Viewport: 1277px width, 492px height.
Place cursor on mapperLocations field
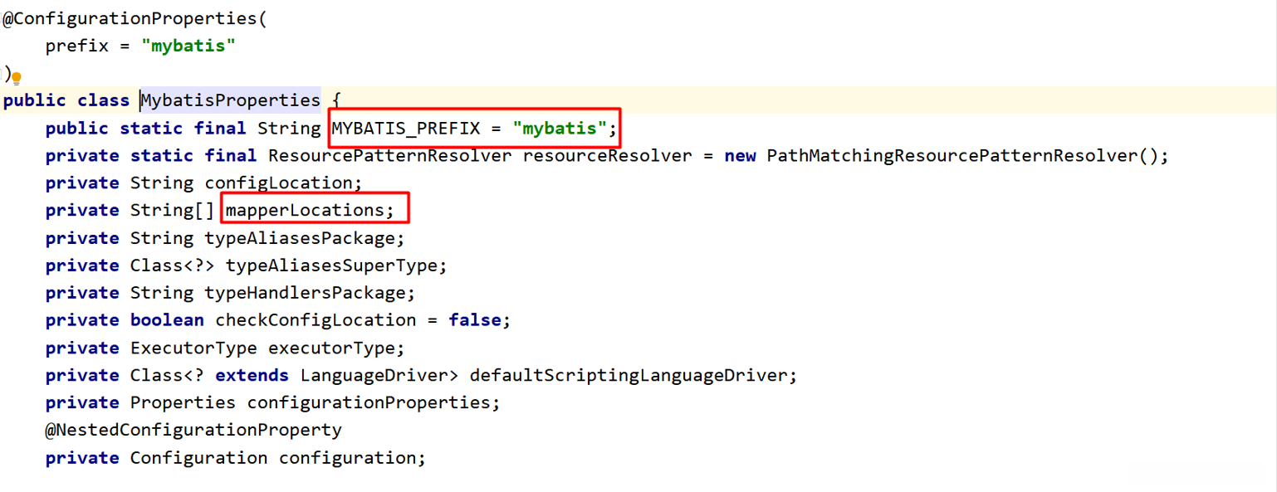[x=305, y=211]
